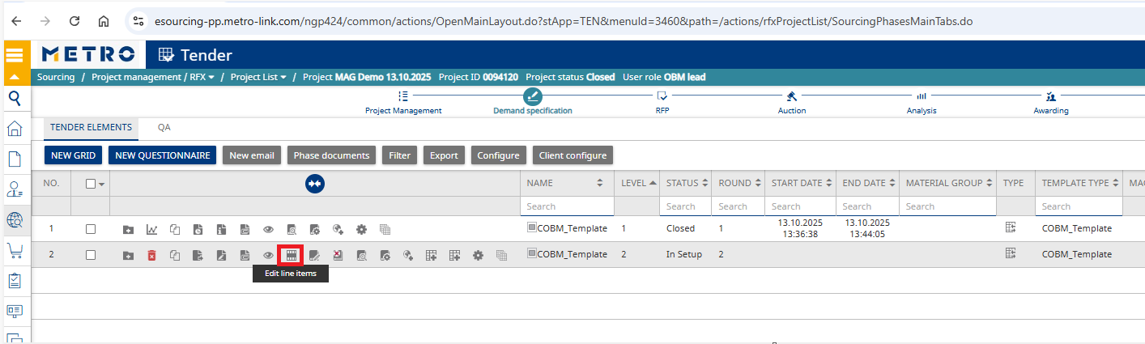Open the clipboard checklist sidebar icon
This screenshot has width=1145, height=344.
15,281
